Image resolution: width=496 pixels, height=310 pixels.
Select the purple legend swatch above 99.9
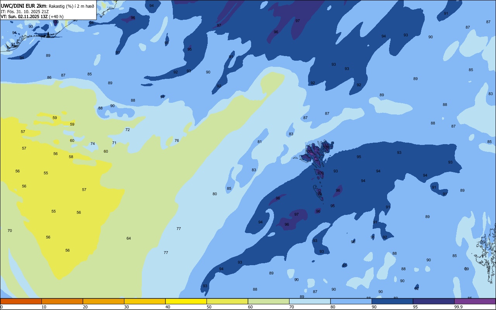pos(475,301)
